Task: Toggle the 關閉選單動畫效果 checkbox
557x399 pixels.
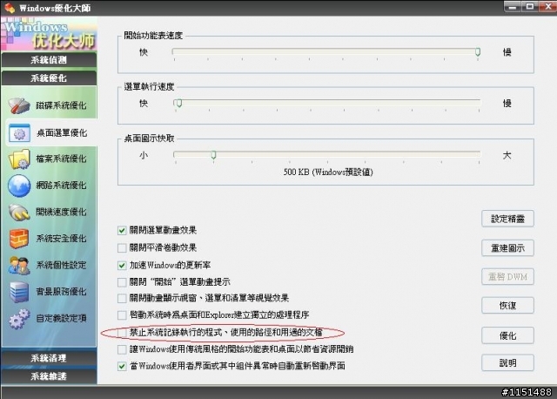Action: click(x=122, y=231)
